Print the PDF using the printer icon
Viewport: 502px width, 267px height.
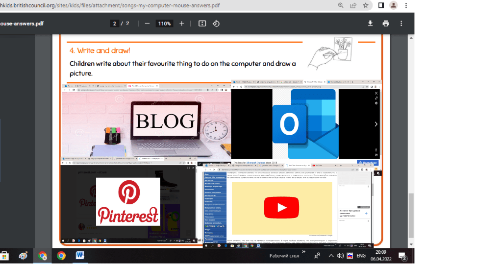(386, 24)
